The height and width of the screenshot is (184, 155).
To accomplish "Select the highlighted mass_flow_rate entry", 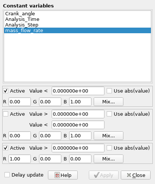I will pyautogui.click(x=77, y=30).
